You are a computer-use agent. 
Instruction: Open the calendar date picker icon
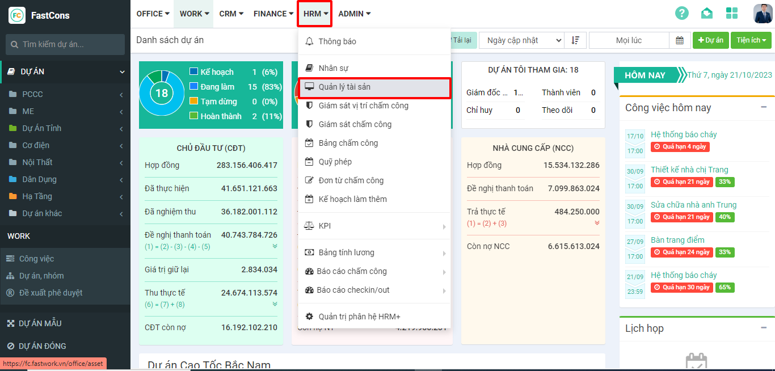coord(680,40)
